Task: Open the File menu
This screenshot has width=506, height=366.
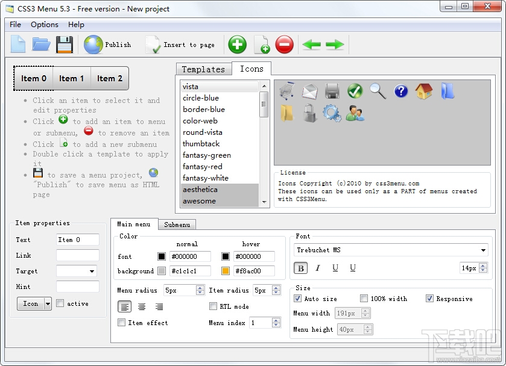Action: pyautogui.click(x=15, y=25)
